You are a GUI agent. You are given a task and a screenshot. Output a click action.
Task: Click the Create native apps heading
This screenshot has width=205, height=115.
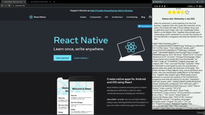tap(126, 80)
